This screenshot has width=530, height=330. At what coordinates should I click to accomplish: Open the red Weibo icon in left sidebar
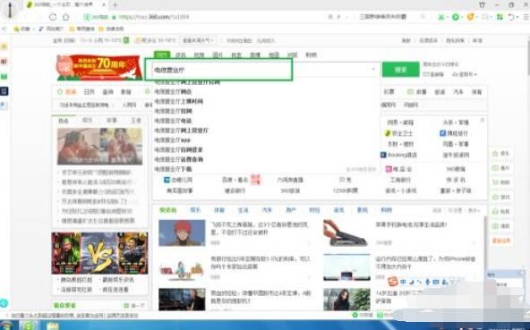(x=4, y=62)
